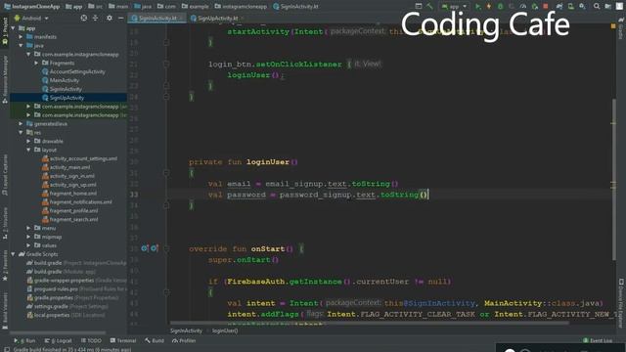Open the TODO tool window button
626x352 pixels.
pyautogui.click(x=91, y=341)
